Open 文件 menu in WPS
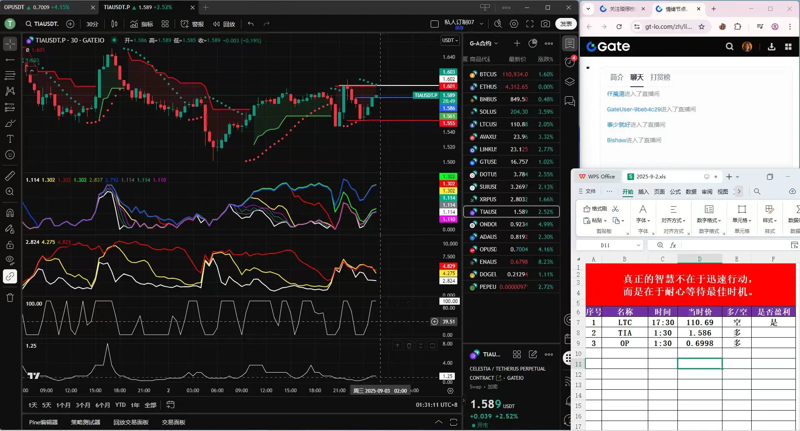The width and height of the screenshot is (800, 431). click(587, 191)
